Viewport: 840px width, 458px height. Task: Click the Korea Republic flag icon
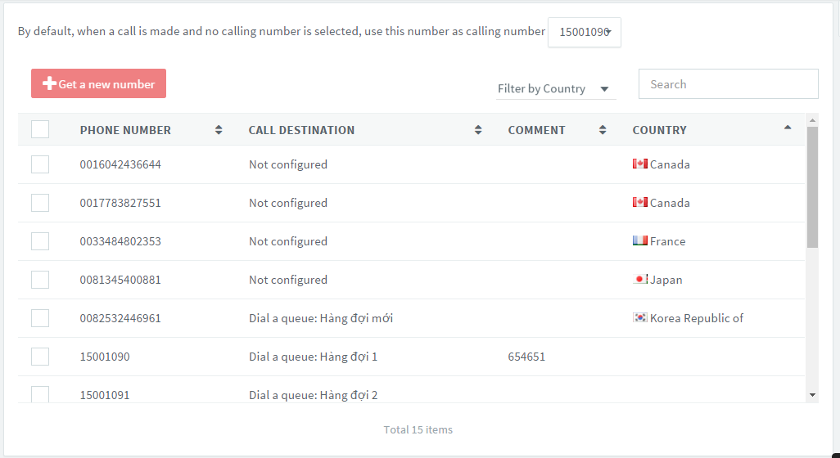[x=639, y=318]
